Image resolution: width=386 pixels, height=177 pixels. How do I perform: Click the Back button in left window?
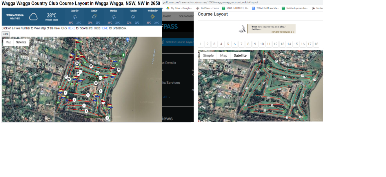click(6, 34)
